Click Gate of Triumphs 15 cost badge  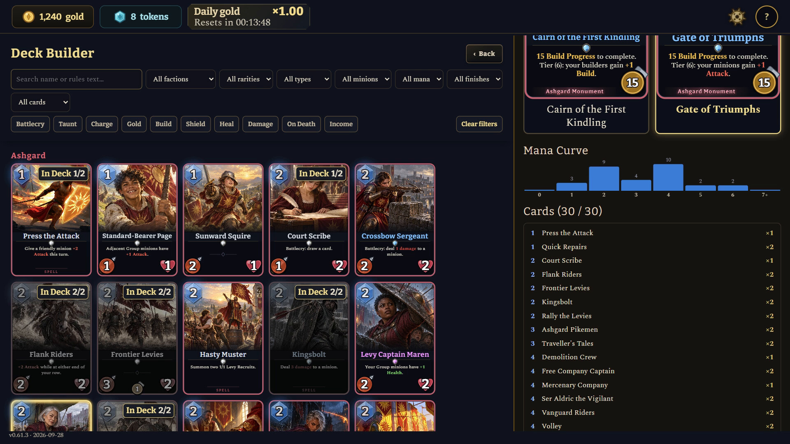click(x=764, y=83)
